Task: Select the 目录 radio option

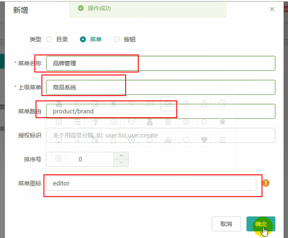Action: (x=49, y=39)
